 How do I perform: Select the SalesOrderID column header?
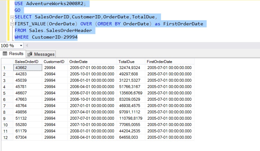pos(28,62)
